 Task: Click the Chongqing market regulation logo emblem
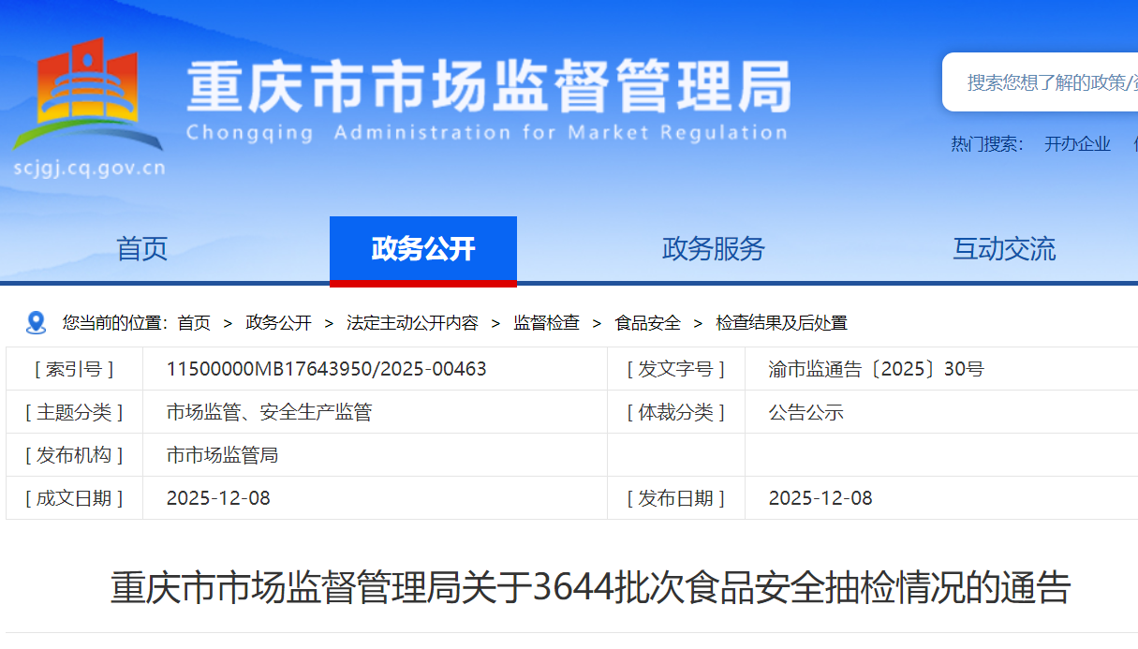[88, 94]
